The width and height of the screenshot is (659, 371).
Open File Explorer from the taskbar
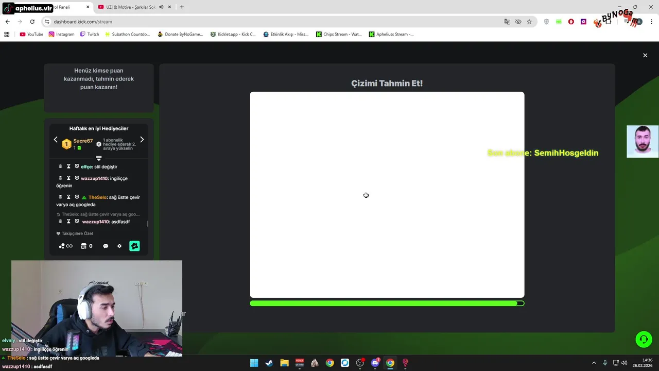pyautogui.click(x=284, y=363)
